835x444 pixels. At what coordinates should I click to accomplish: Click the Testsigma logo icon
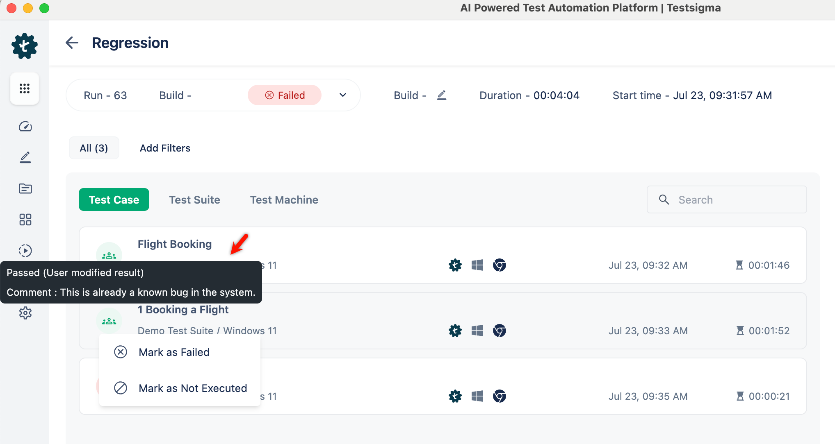[x=25, y=46]
